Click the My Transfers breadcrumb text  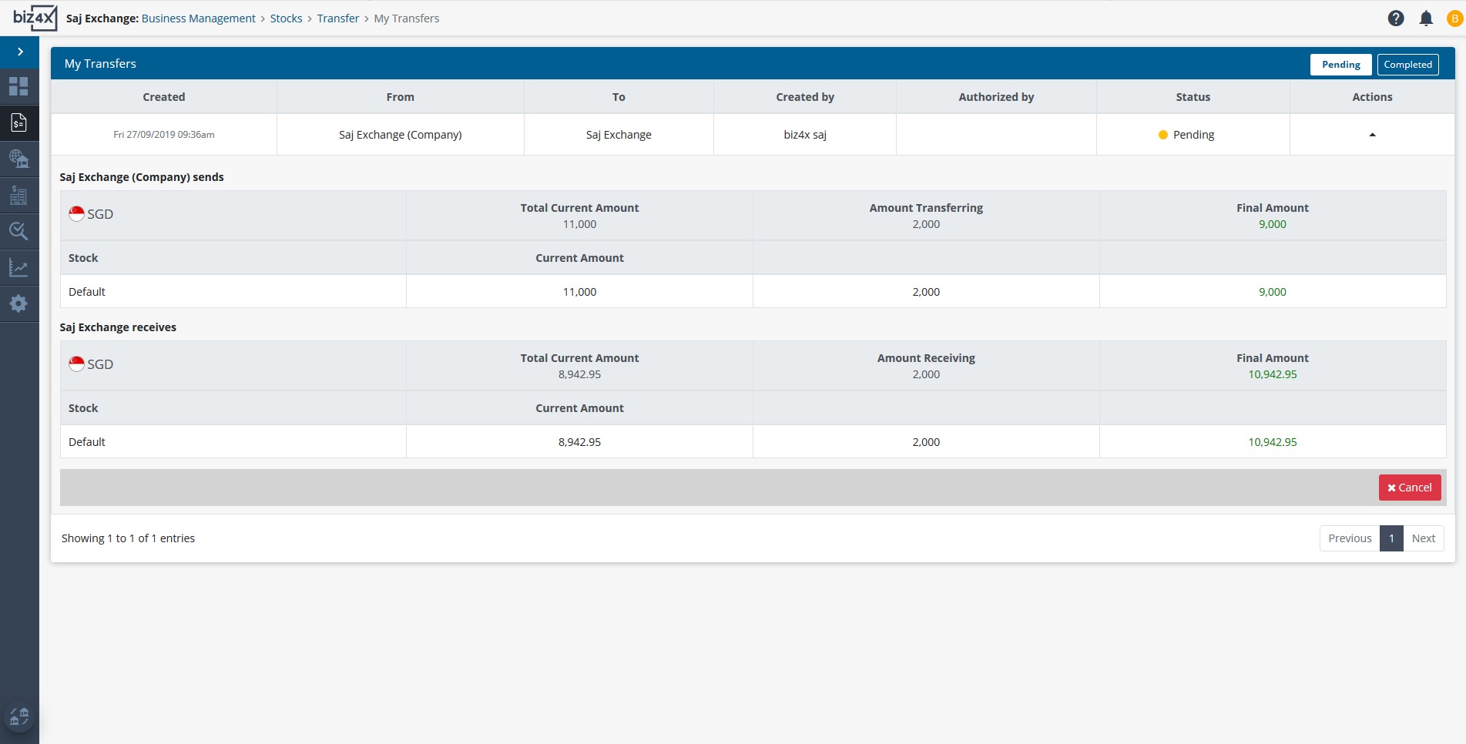(407, 18)
